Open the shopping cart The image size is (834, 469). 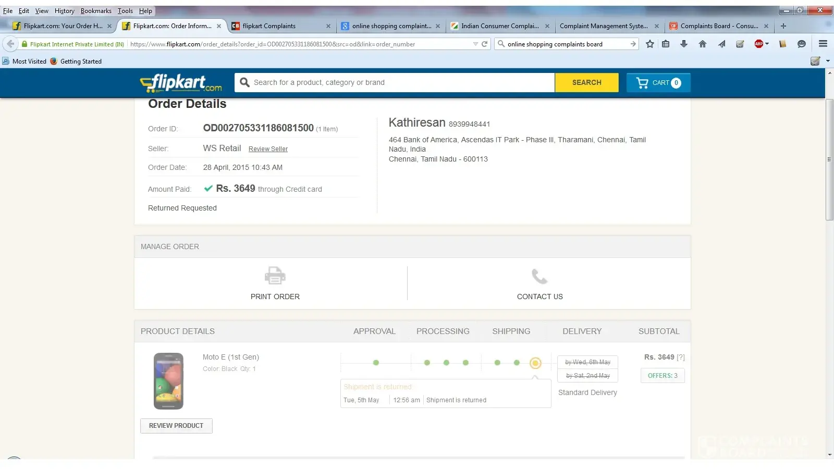(658, 83)
